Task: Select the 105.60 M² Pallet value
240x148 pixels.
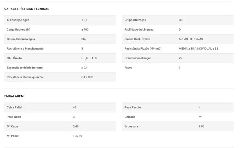Action: coord(78,136)
